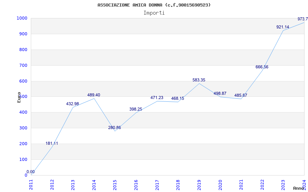Click the 900 y-axis label

23,34
